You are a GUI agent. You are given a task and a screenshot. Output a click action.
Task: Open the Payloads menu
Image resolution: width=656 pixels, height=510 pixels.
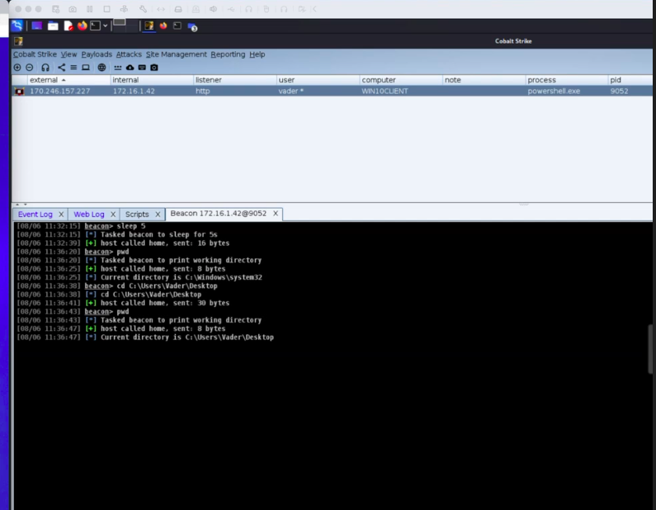(x=97, y=54)
